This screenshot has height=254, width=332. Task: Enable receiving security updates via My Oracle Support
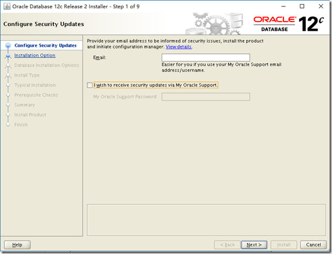click(x=90, y=85)
